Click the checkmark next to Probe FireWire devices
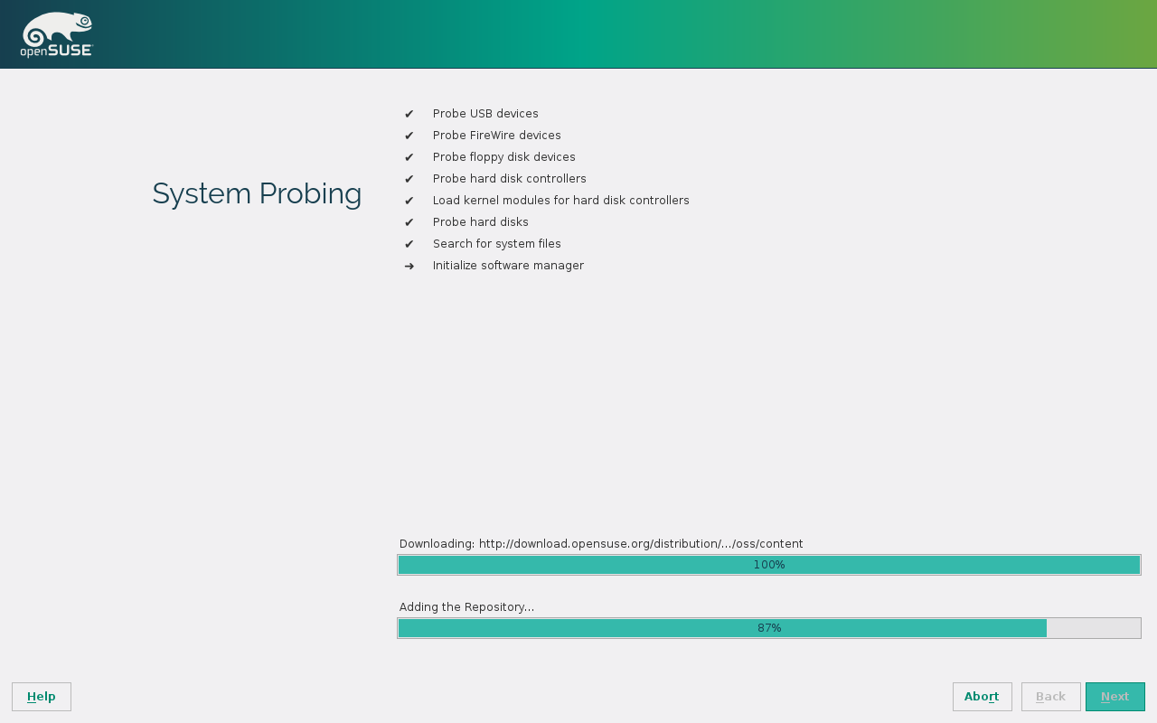1157x723 pixels. (409, 136)
